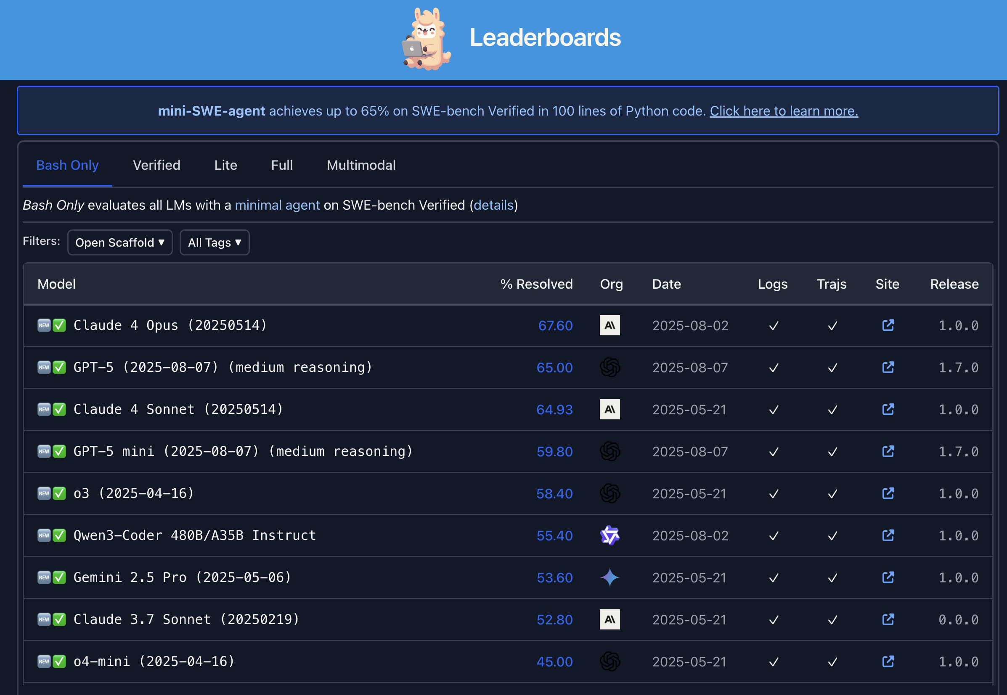
Task: Click OpenAI logo in o4-mini row
Action: (x=610, y=661)
